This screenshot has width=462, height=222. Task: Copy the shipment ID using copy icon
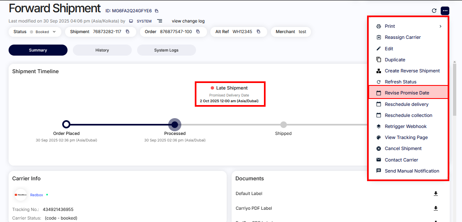[156, 11]
